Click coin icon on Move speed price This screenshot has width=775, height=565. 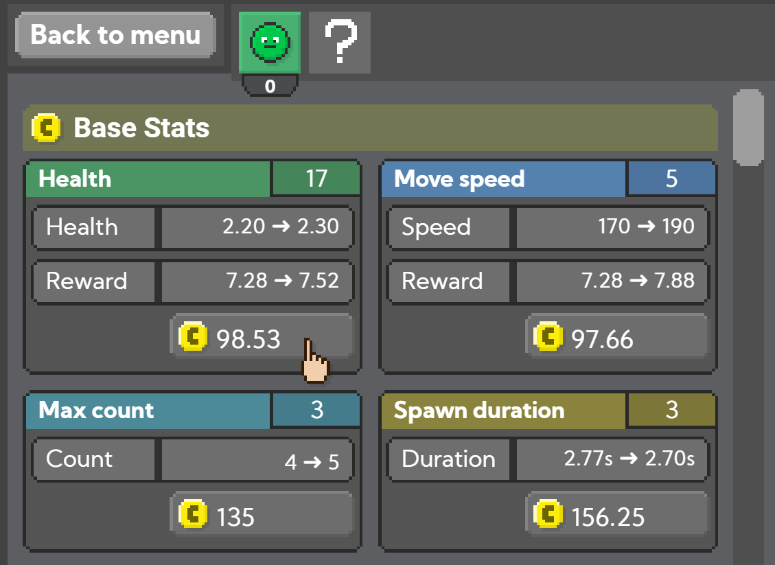tap(548, 337)
